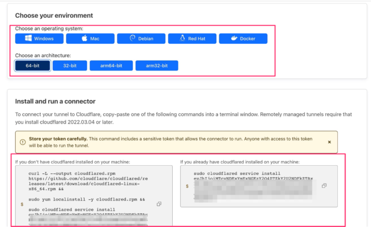The image size is (371, 227).
Task: Select Red Hat operating system
Action: tap(192, 39)
